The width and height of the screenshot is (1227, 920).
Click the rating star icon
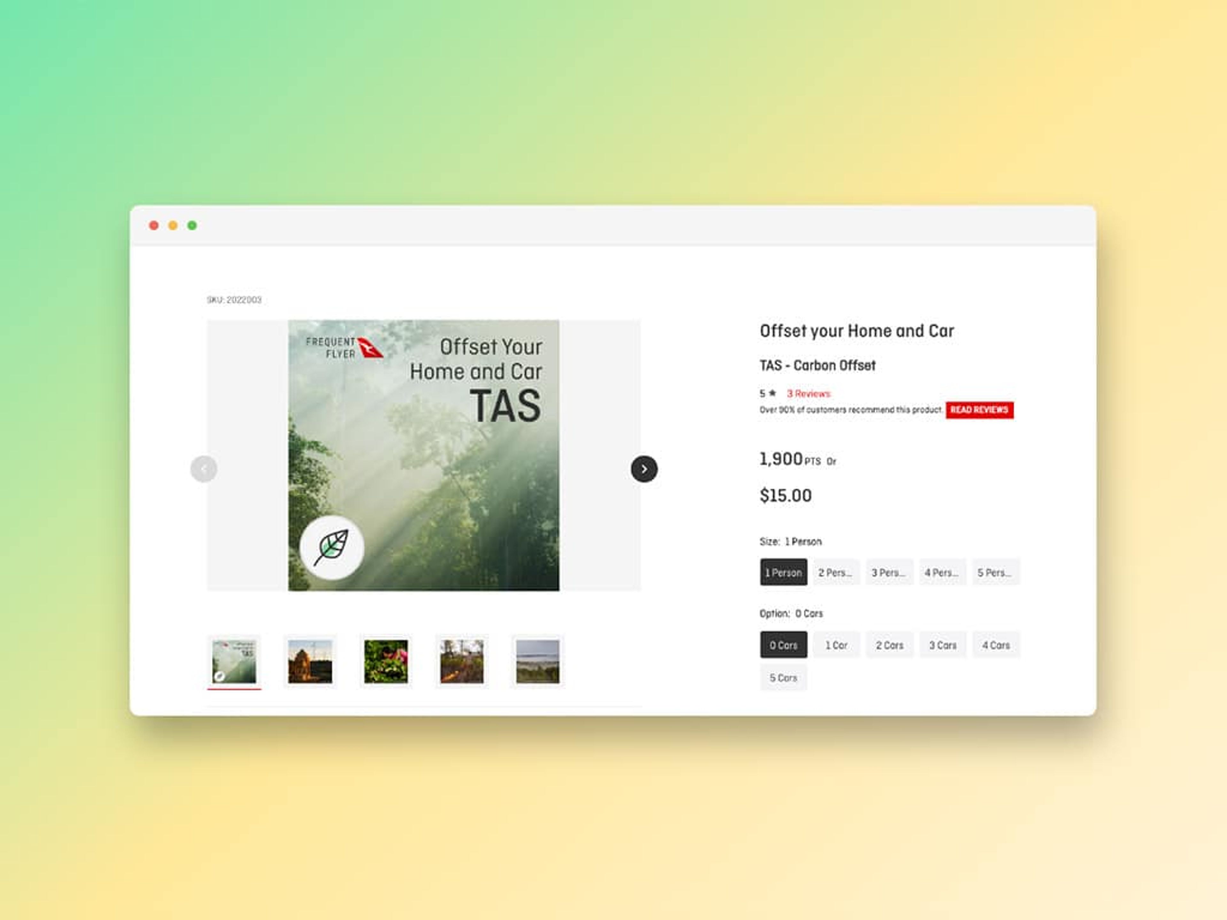click(772, 393)
